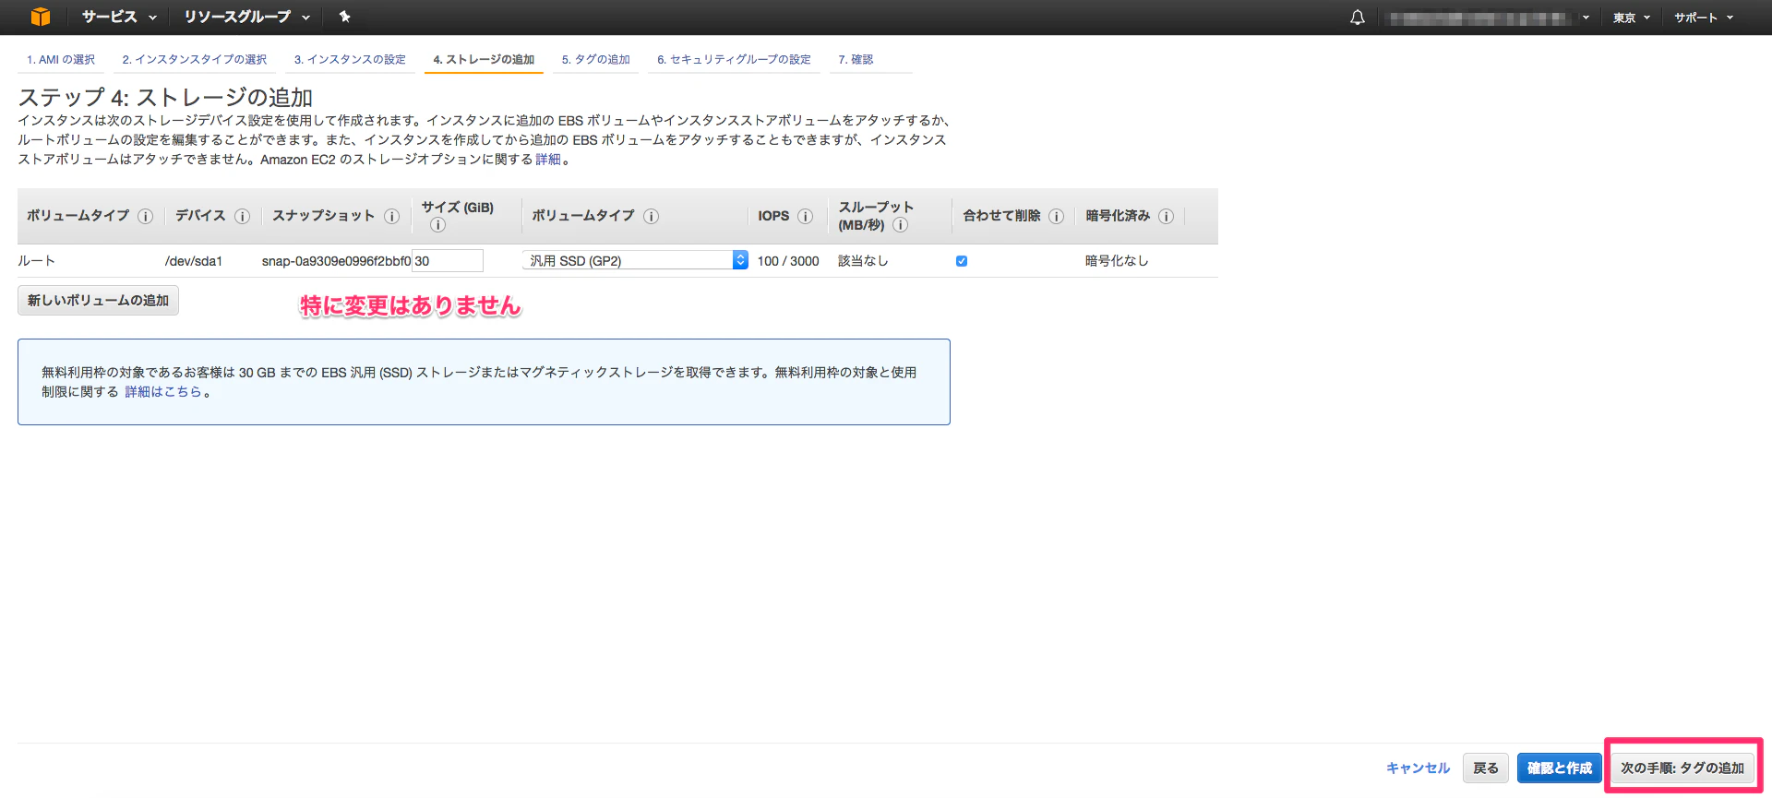The image size is (1772, 798).
Task: Select the snapshot ID snap-0a9309e0996f2bbf0
Action: tap(336, 261)
